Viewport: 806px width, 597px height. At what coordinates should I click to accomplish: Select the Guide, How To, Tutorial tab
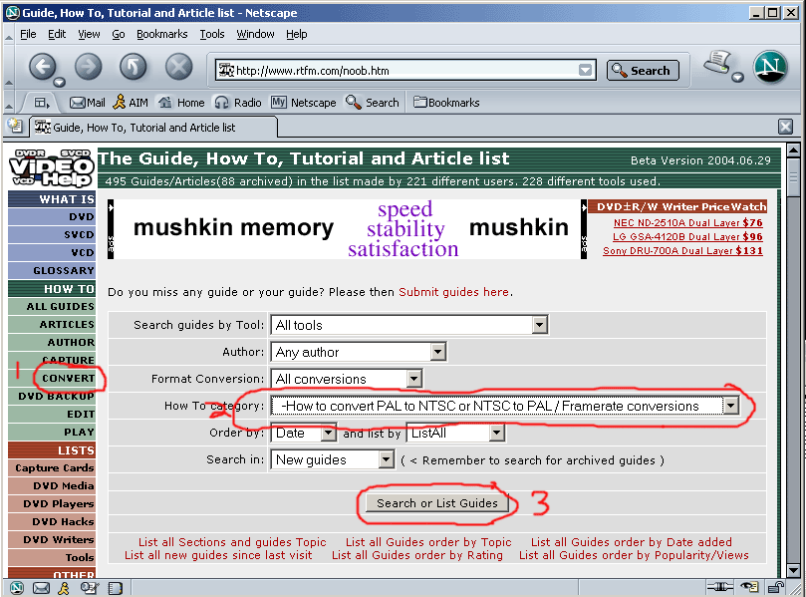tap(153, 128)
